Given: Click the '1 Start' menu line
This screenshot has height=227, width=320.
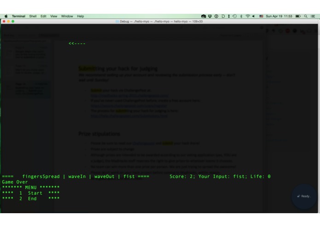Looking at the screenshot, I should [31, 193].
